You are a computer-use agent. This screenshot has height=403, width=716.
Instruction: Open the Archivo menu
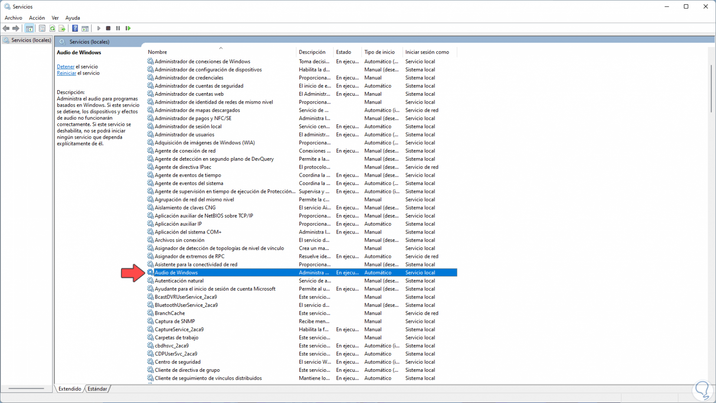click(x=13, y=18)
